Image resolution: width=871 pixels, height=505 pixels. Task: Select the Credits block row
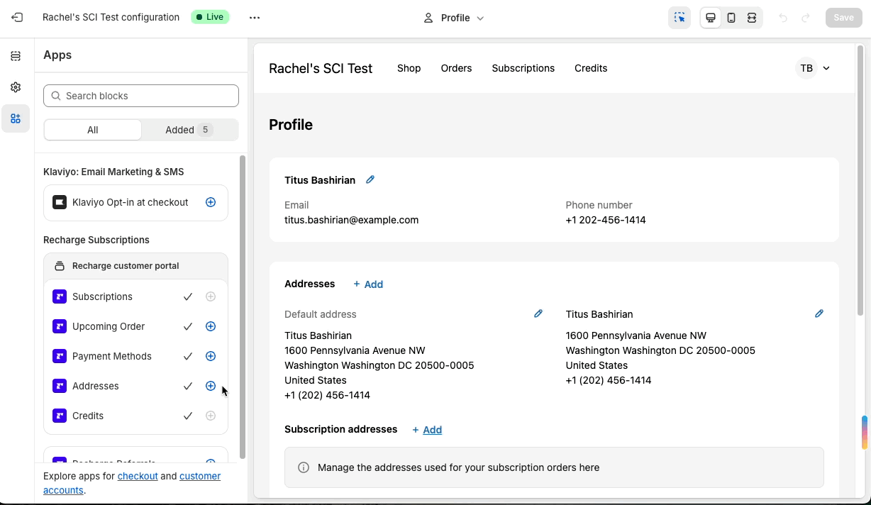[x=135, y=416]
